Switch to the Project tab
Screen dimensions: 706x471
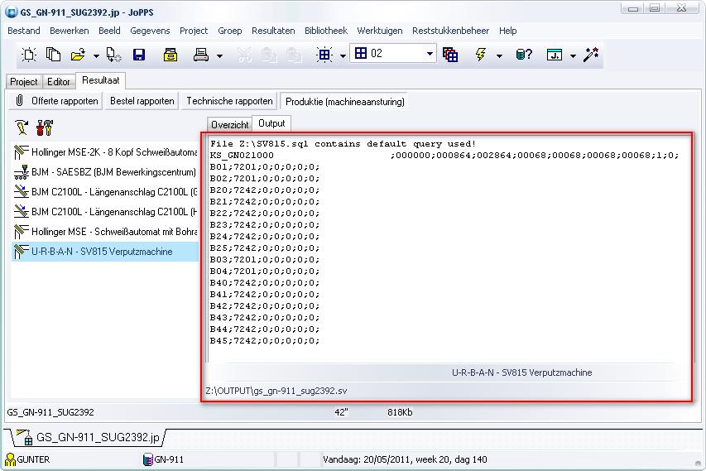24,82
